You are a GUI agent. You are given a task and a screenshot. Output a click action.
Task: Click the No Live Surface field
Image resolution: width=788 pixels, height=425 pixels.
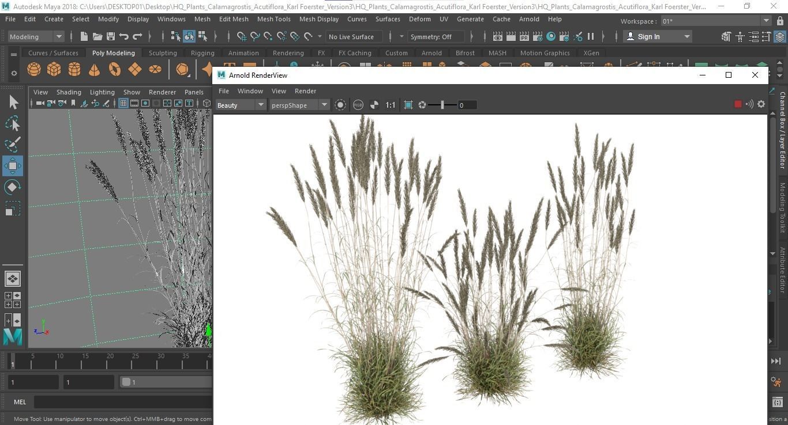click(x=354, y=36)
